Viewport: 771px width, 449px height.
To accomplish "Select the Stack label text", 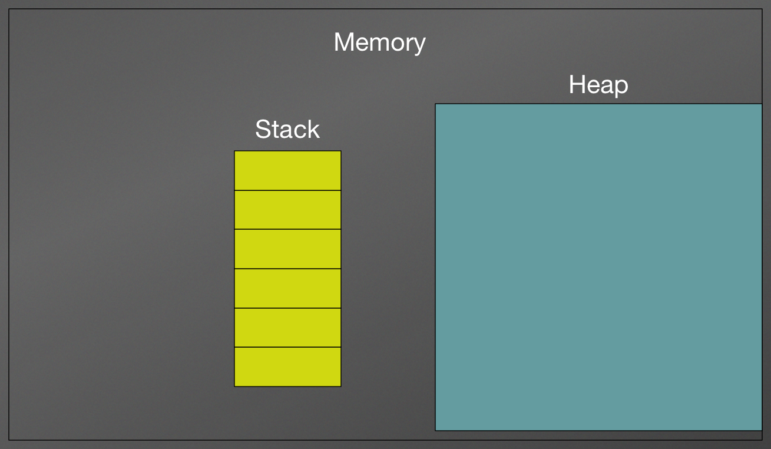I will pos(287,129).
